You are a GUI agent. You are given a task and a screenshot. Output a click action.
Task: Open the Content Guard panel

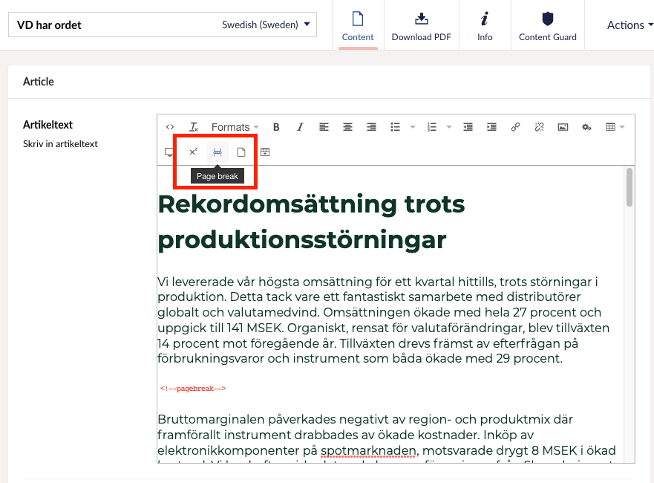click(547, 25)
